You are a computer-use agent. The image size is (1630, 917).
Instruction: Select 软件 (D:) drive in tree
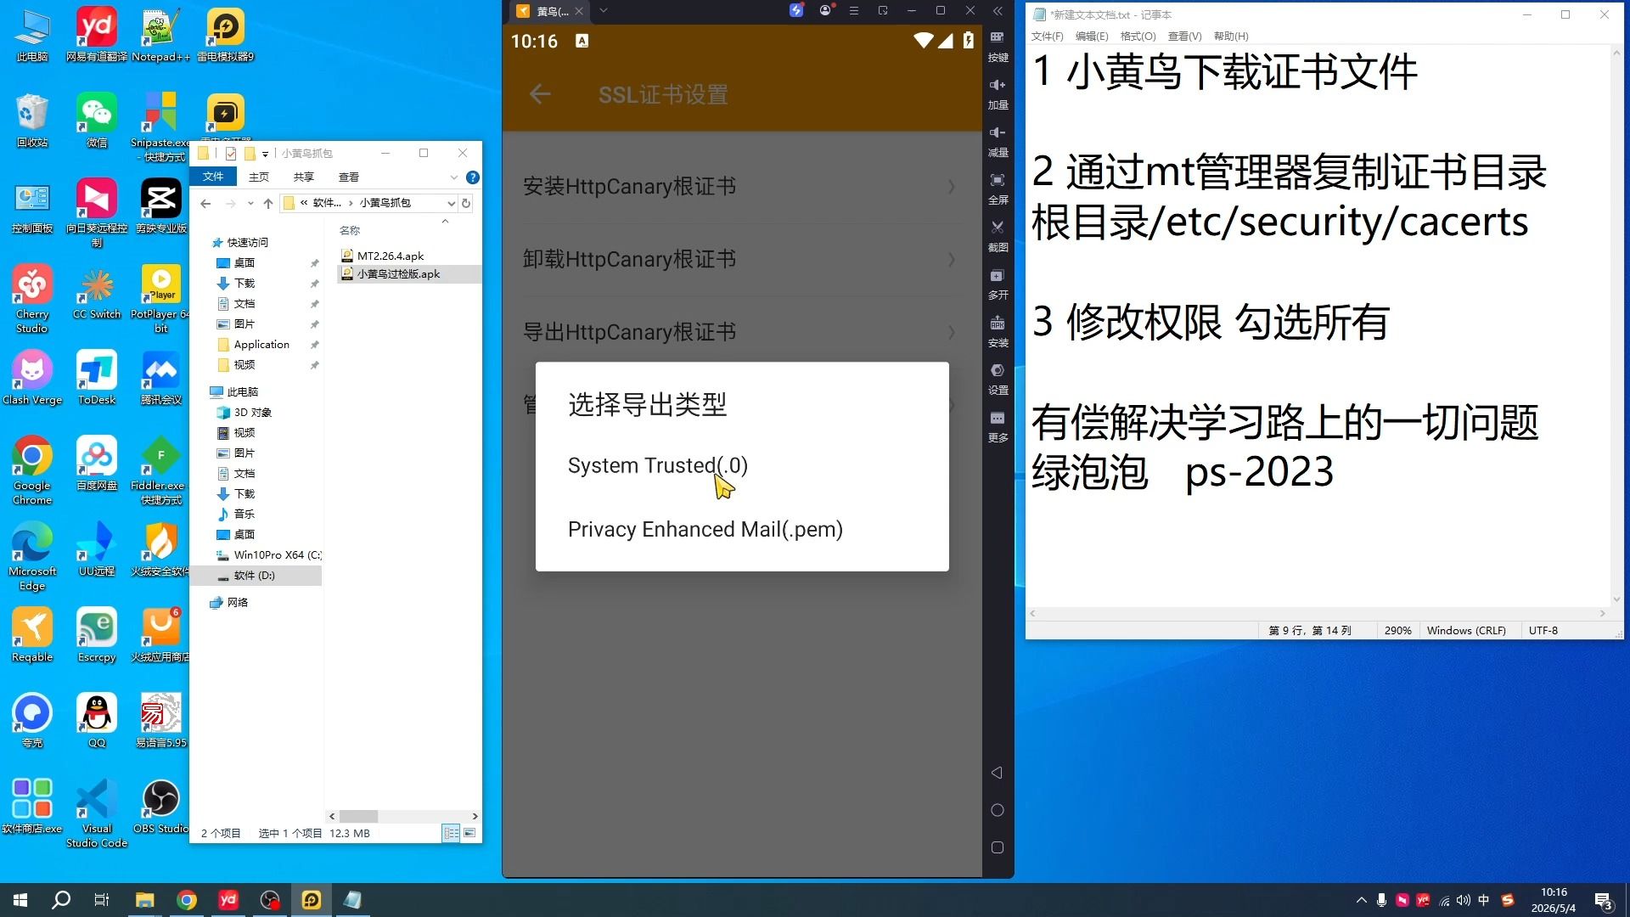(254, 576)
